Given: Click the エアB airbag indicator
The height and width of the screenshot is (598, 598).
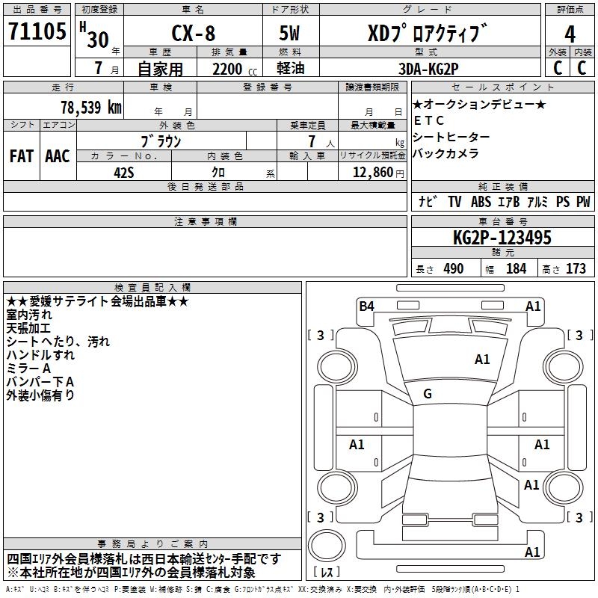Looking at the screenshot, I should pyautogui.click(x=509, y=201).
